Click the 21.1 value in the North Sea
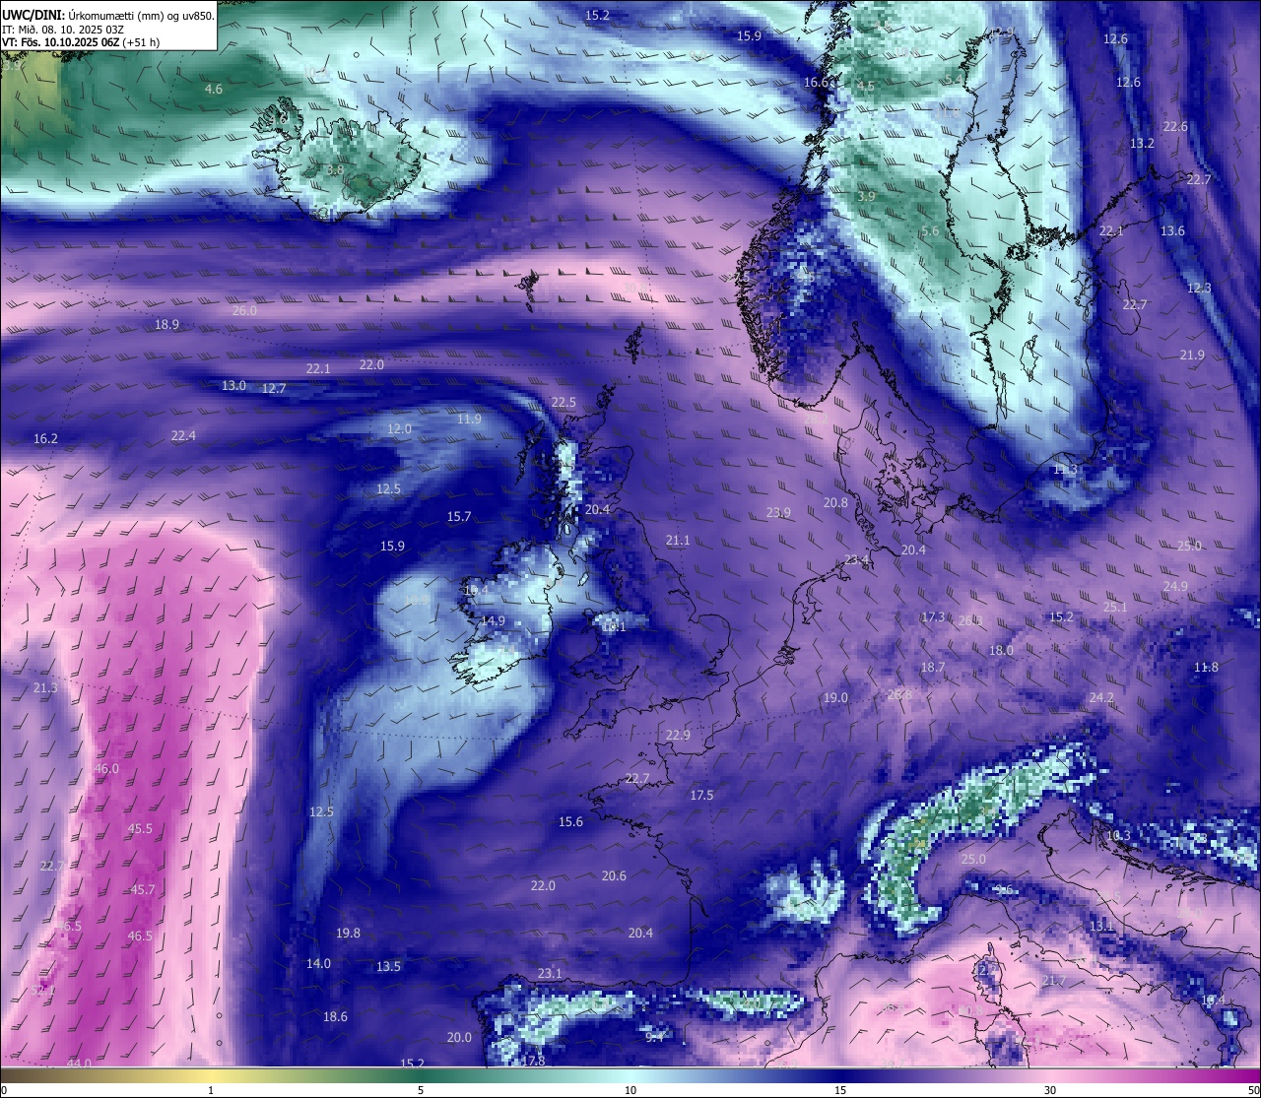The image size is (1261, 1098). [678, 540]
